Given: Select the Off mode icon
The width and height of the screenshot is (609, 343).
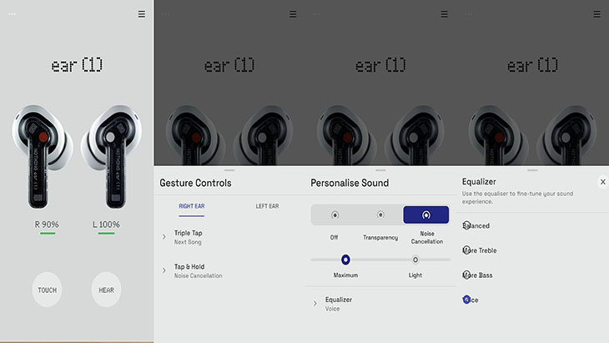Looking at the screenshot, I should coord(335,214).
